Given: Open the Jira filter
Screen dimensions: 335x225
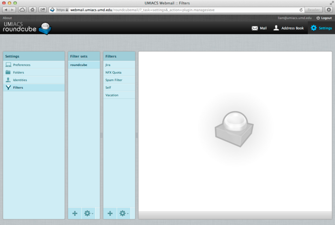Looking at the screenshot, I should point(108,65).
